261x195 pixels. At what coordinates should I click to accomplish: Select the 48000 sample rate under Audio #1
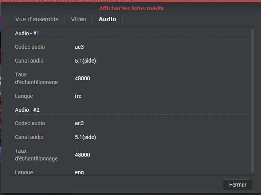(82, 78)
